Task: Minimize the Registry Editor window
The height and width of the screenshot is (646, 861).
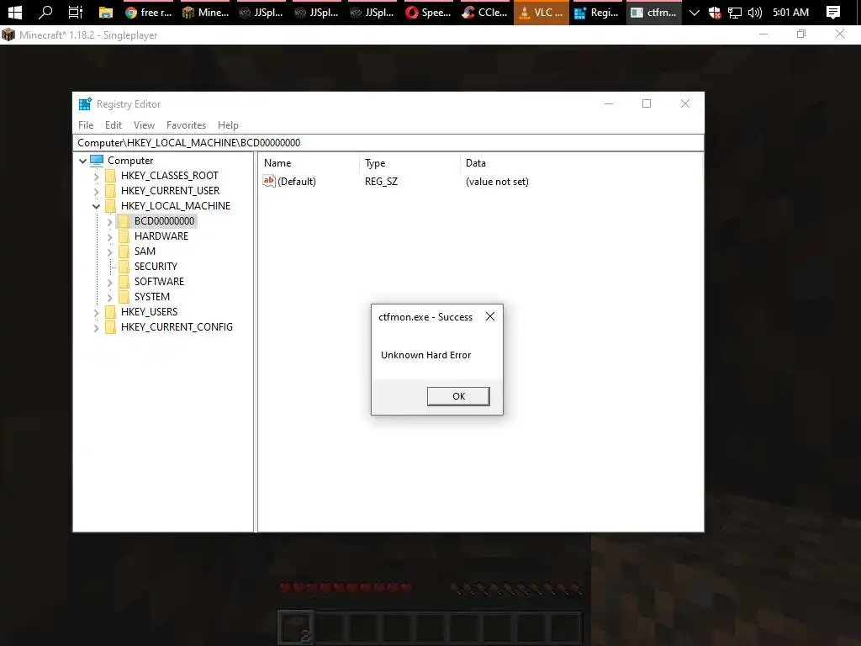Action: click(x=609, y=103)
